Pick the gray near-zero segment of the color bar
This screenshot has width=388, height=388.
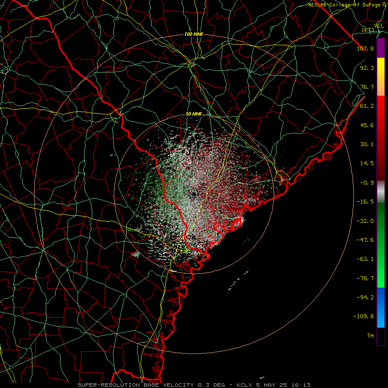tap(381, 191)
